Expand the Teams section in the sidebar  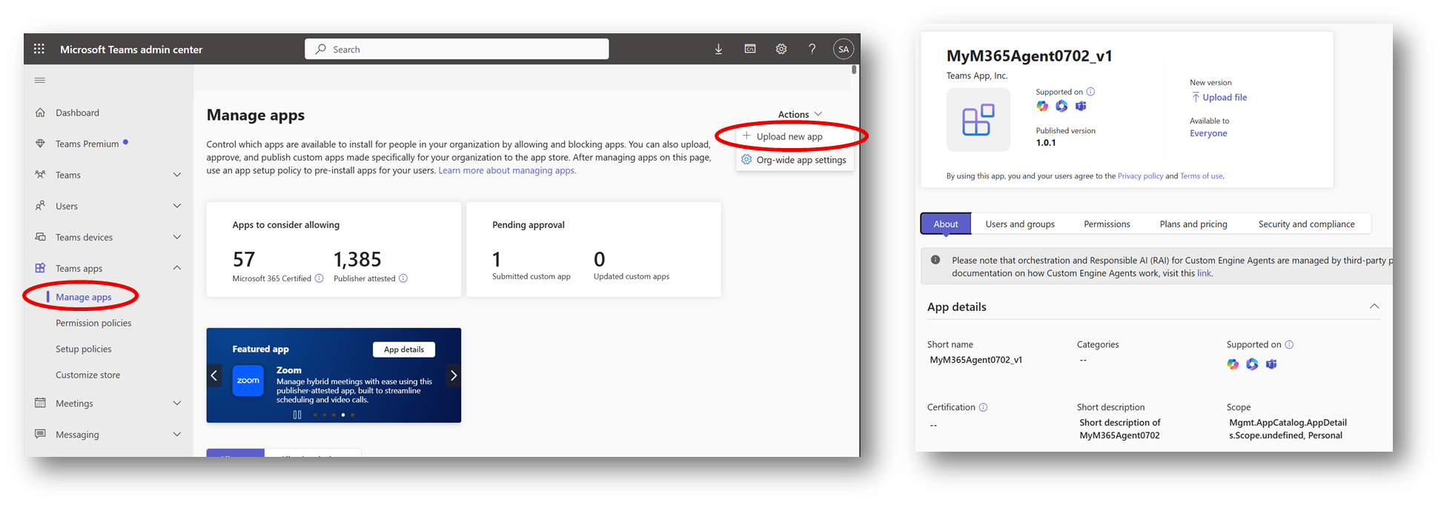point(177,175)
